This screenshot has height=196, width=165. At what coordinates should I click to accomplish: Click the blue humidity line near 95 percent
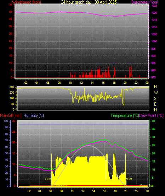(x=83, y=124)
